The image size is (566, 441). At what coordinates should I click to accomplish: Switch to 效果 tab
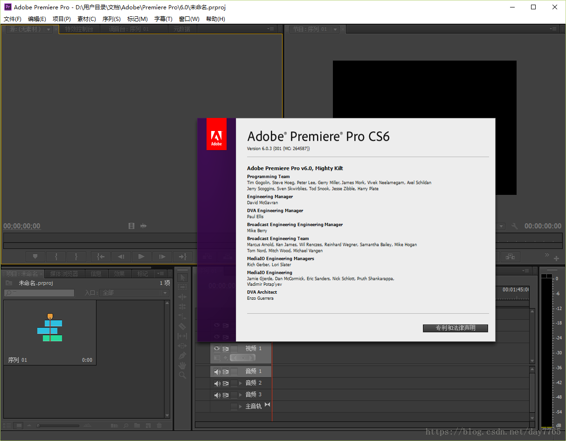click(119, 274)
